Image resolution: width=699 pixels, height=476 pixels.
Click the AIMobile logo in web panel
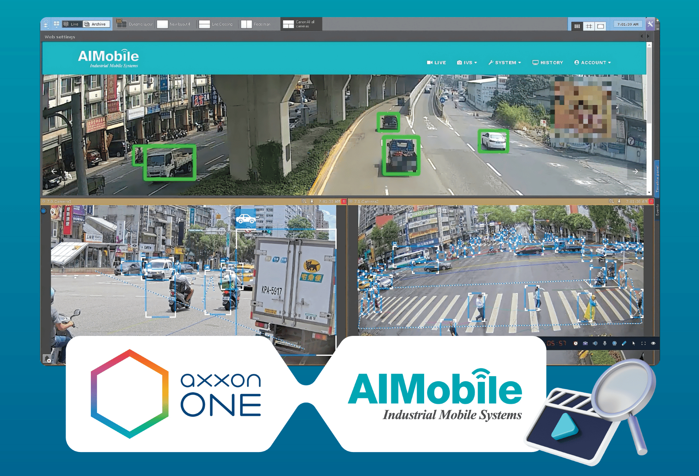coord(108,59)
